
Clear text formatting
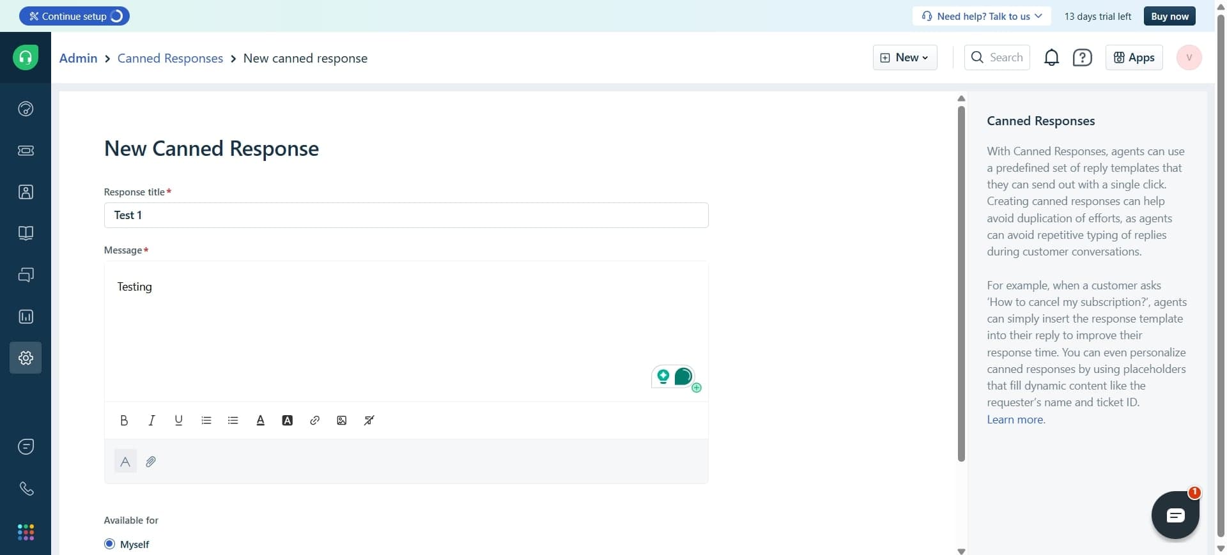pos(369,420)
